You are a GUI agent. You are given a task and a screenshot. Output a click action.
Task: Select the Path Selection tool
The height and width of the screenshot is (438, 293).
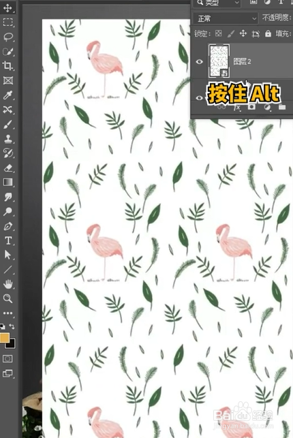[x=7, y=255]
